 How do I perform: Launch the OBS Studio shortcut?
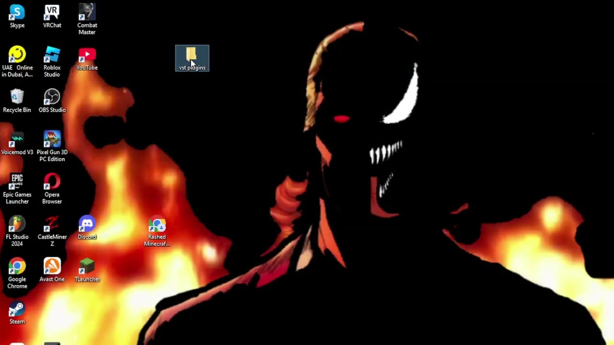click(52, 101)
